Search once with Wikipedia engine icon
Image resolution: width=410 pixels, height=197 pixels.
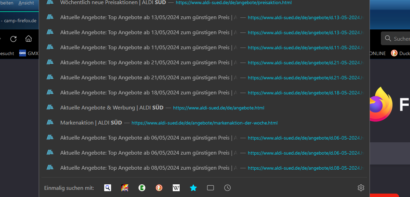[176, 188]
